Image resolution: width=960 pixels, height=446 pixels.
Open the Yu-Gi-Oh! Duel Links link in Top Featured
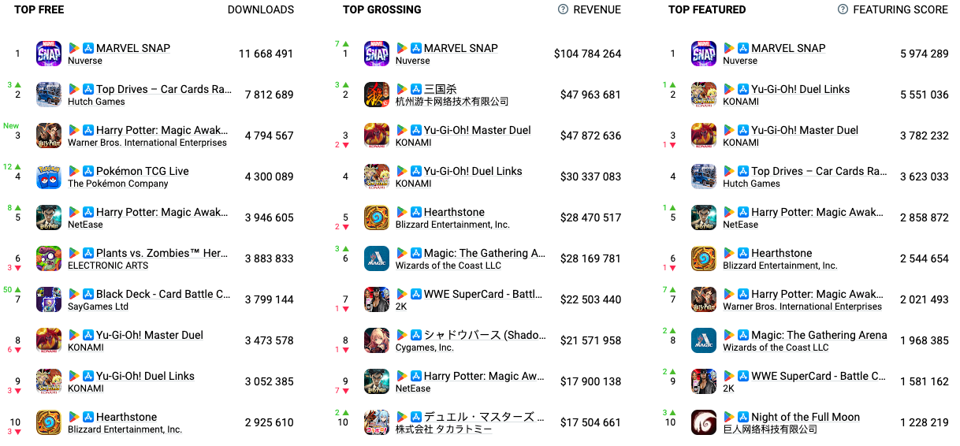tap(800, 89)
